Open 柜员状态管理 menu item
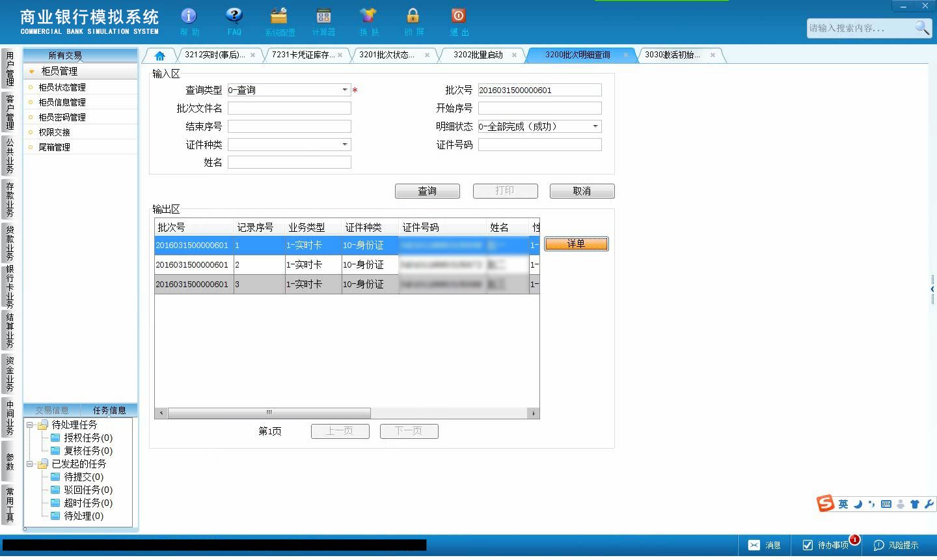 coord(62,87)
